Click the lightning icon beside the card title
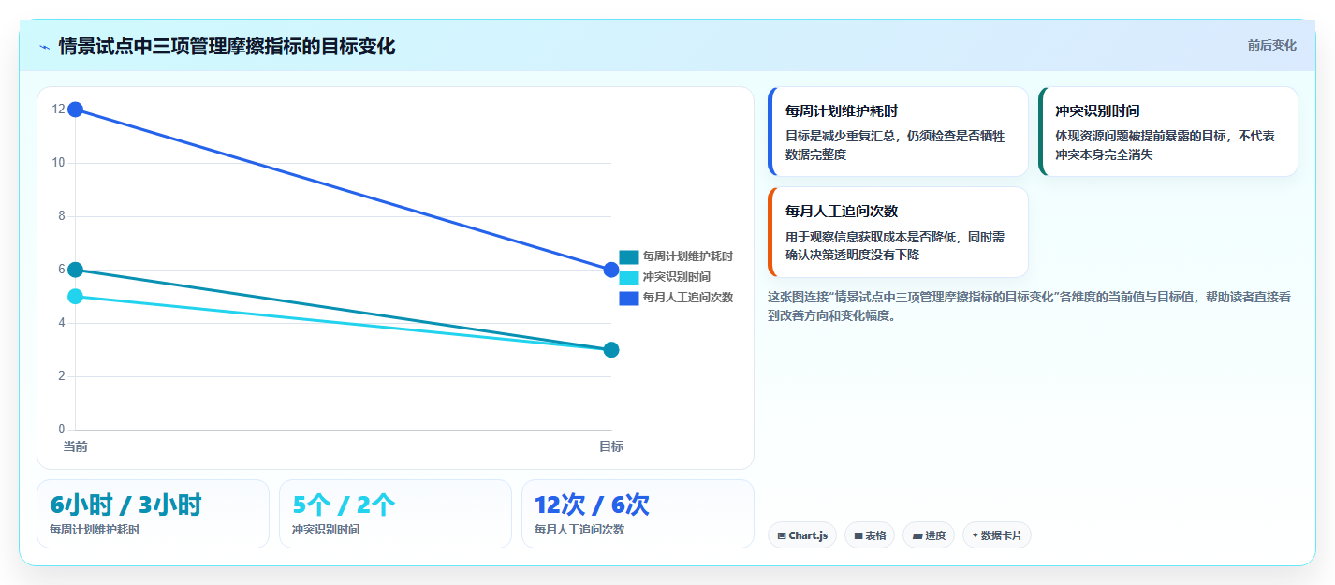 [x=44, y=47]
